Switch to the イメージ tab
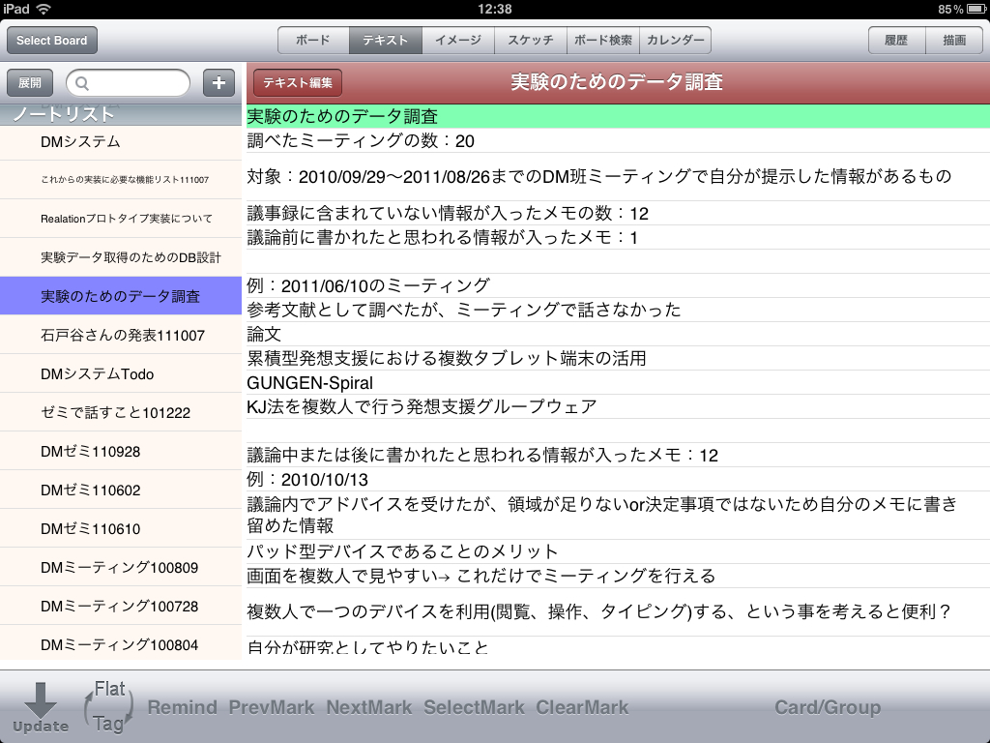The image size is (990, 743). pos(458,41)
